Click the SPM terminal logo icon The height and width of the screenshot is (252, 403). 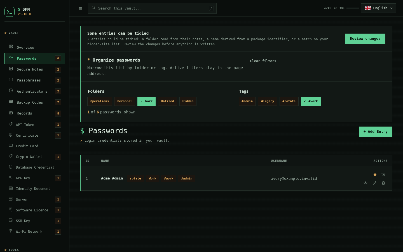coord(10,12)
